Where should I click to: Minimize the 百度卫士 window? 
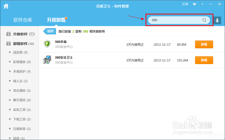pos(210,4)
